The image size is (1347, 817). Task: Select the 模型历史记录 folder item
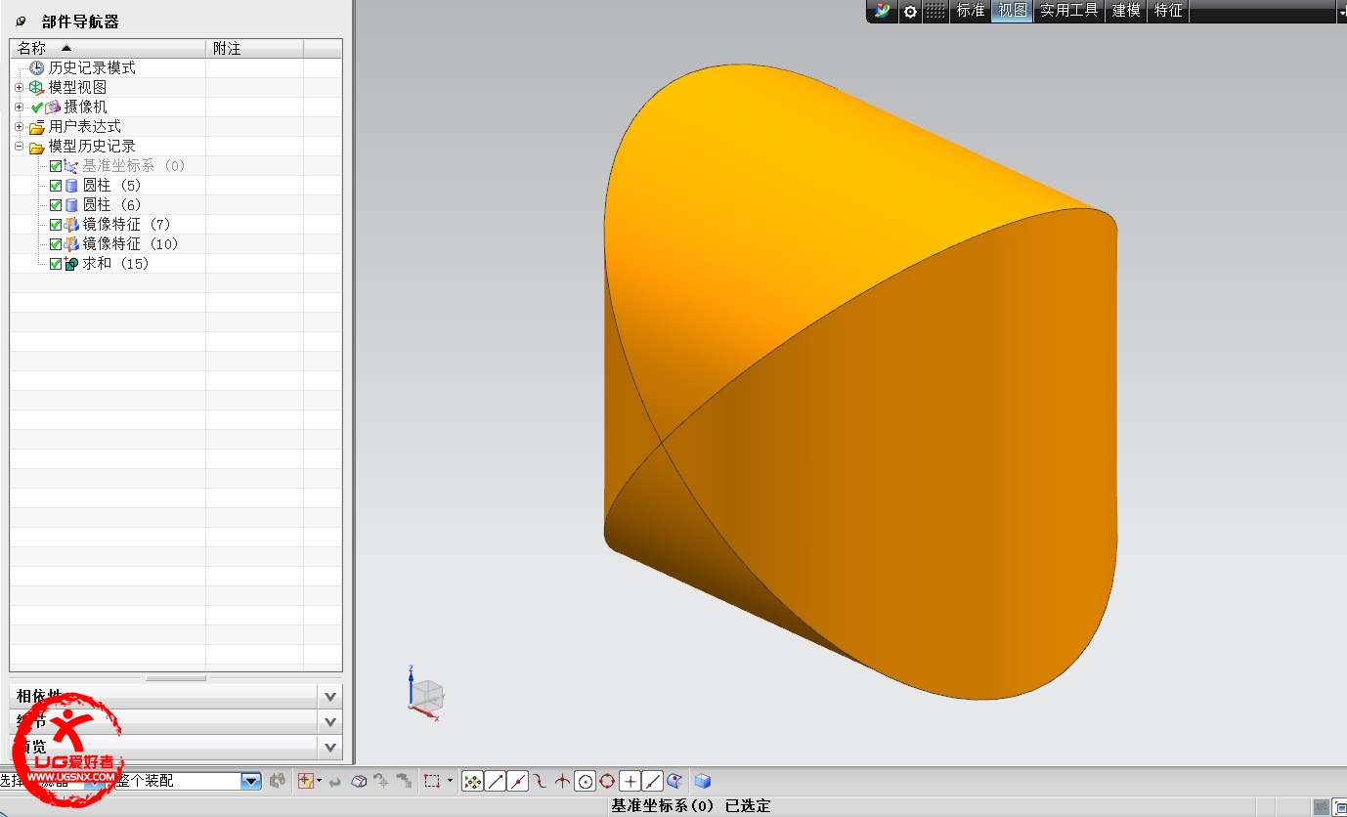point(92,146)
